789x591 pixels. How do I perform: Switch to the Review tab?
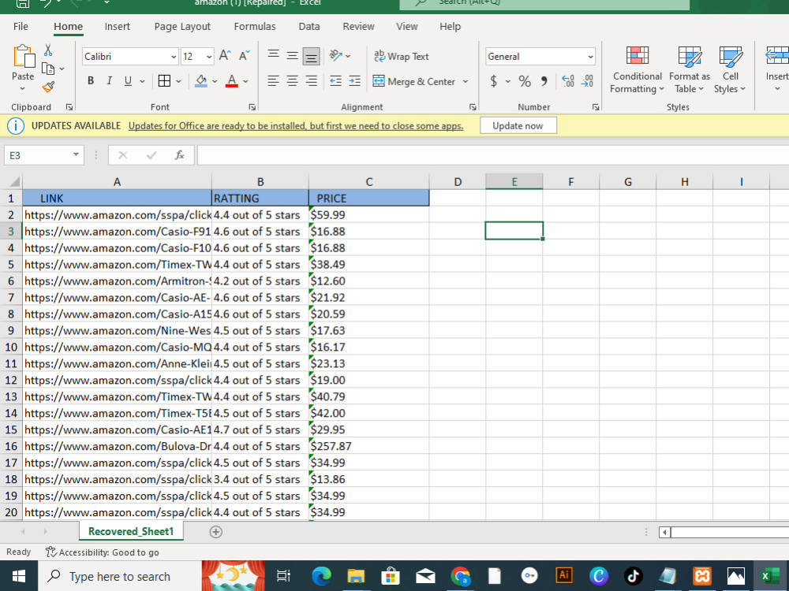point(358,27)
